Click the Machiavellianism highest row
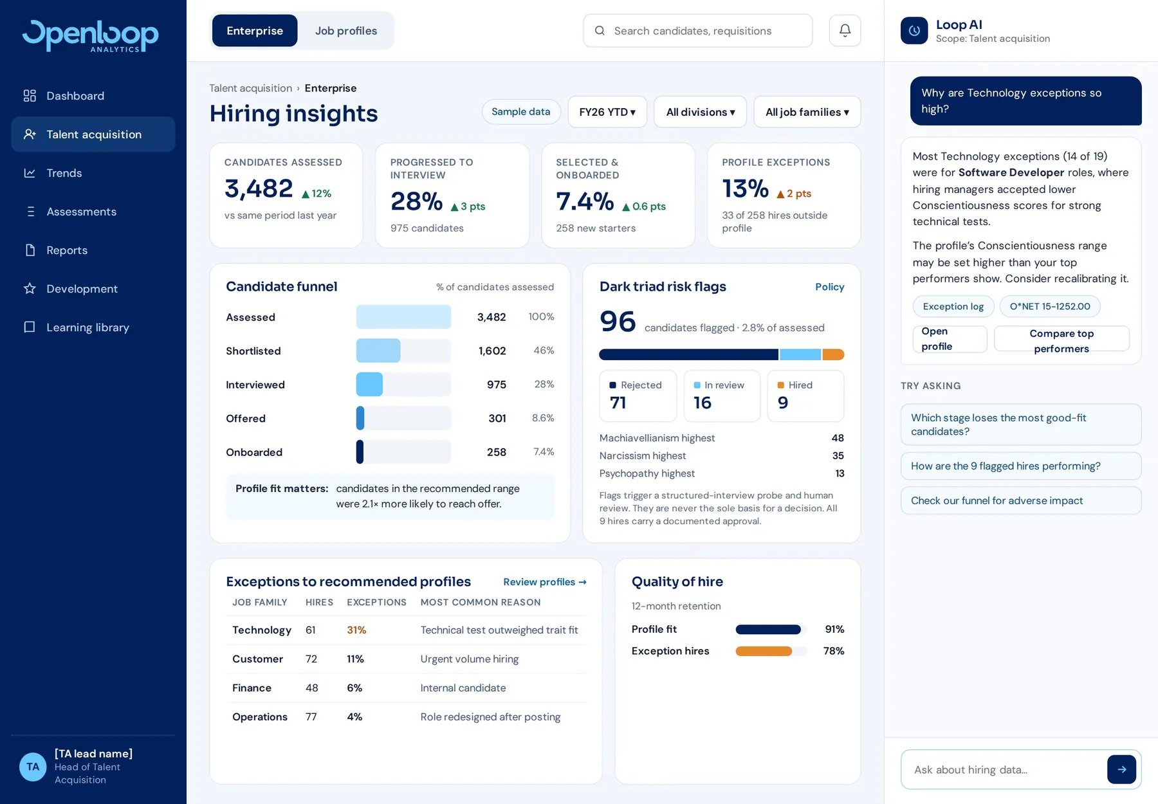 (x=722, y=438)
